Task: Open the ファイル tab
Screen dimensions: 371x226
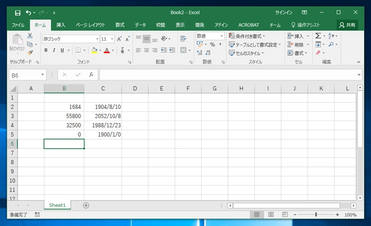Action: 18,25
